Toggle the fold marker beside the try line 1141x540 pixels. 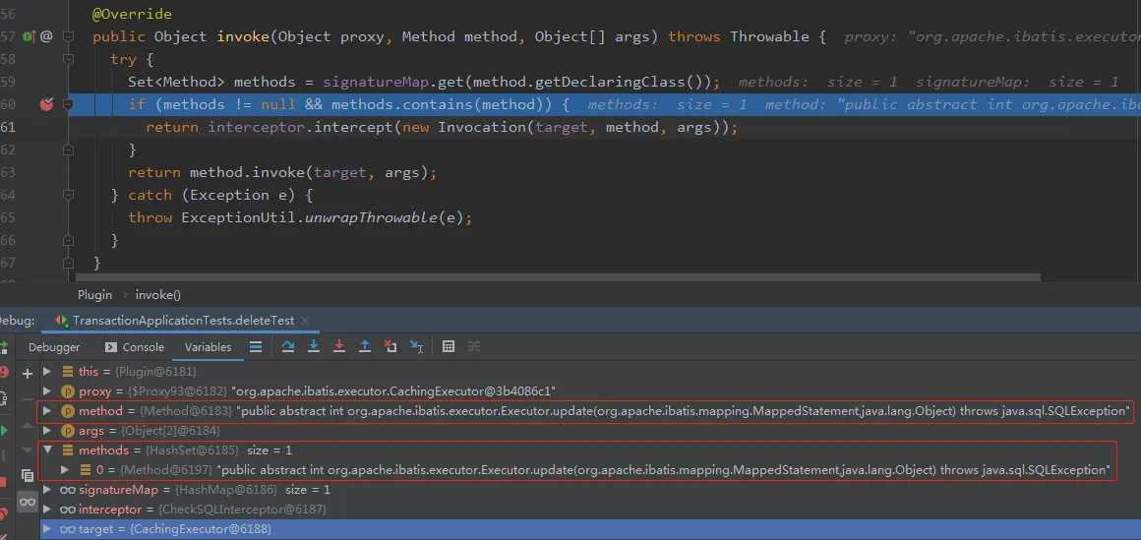pyautogui.click(x=68, y=59)
